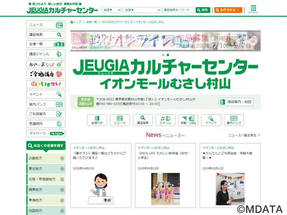
Task: Expand the 北陸・甲信越地方 region
Action: tap(46, 180)
